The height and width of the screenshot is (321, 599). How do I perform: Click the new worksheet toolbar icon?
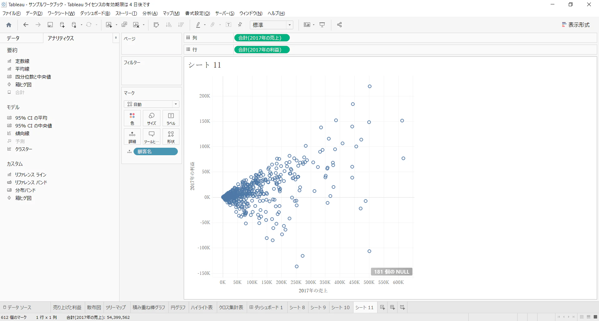click(x=109, y=25)
